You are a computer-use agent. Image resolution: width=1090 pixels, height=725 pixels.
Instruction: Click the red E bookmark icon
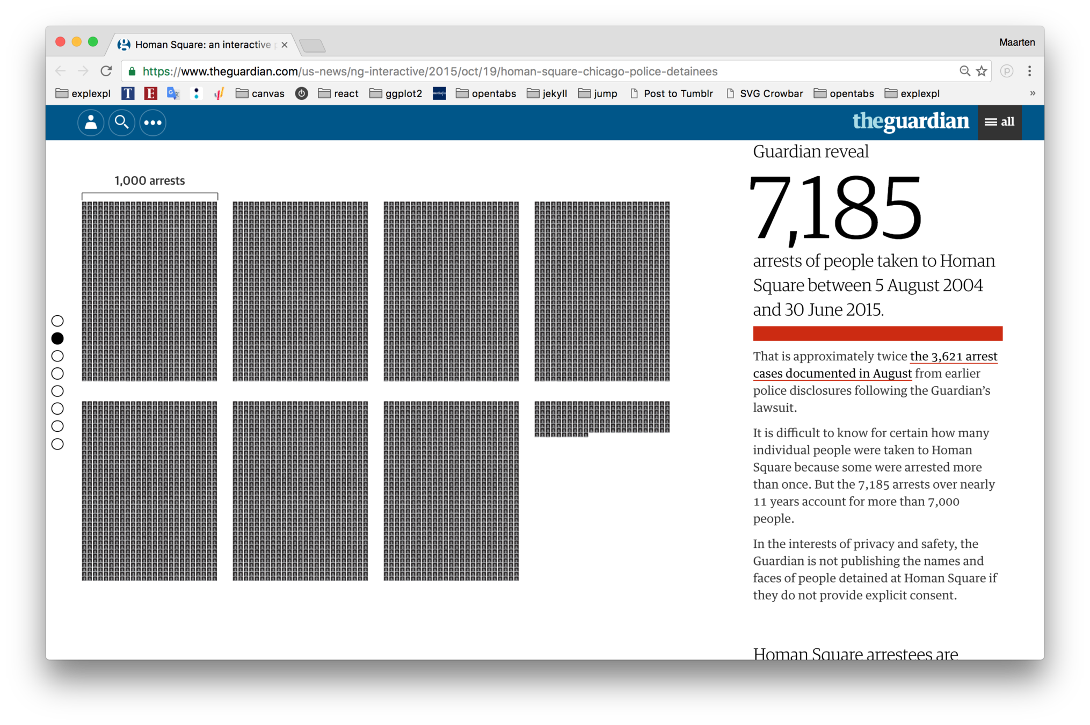click(x=150, y=93)
